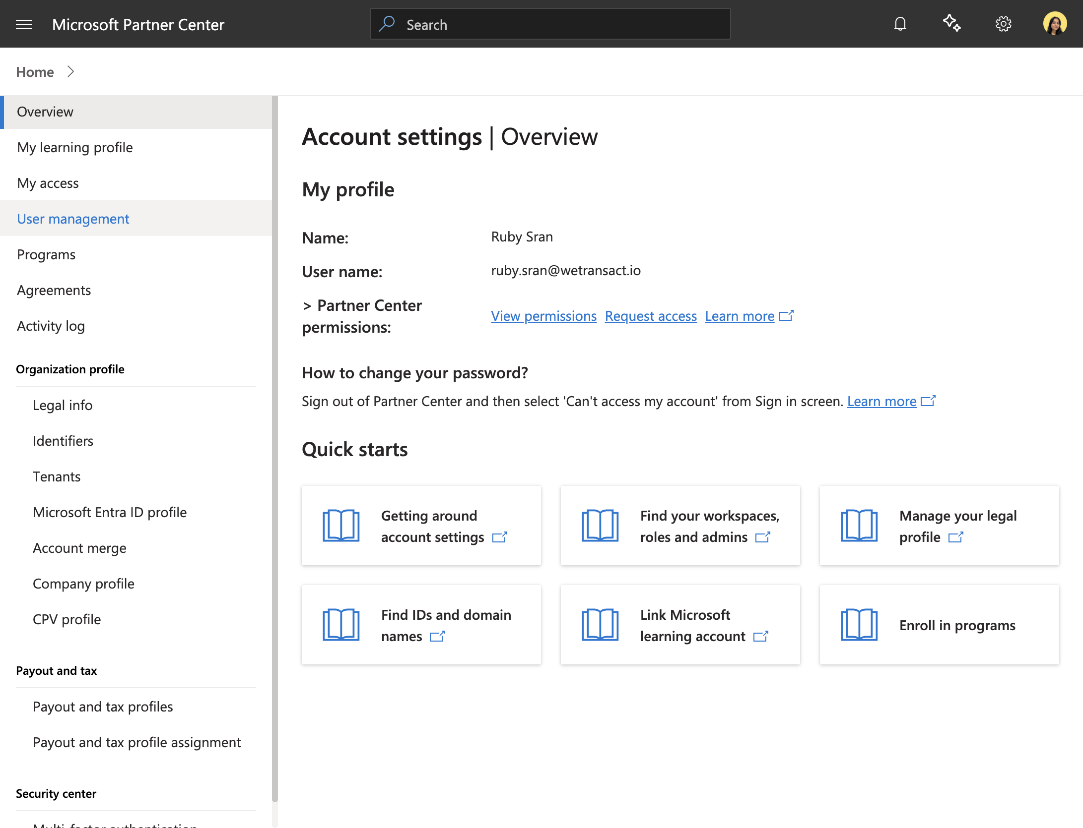Open the user profile avatar
The width and height of the screenshot is (1083, 828).
click(x=1055, y=24)
